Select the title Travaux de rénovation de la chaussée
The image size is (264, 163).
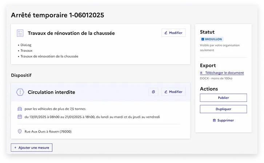(71, 33)
